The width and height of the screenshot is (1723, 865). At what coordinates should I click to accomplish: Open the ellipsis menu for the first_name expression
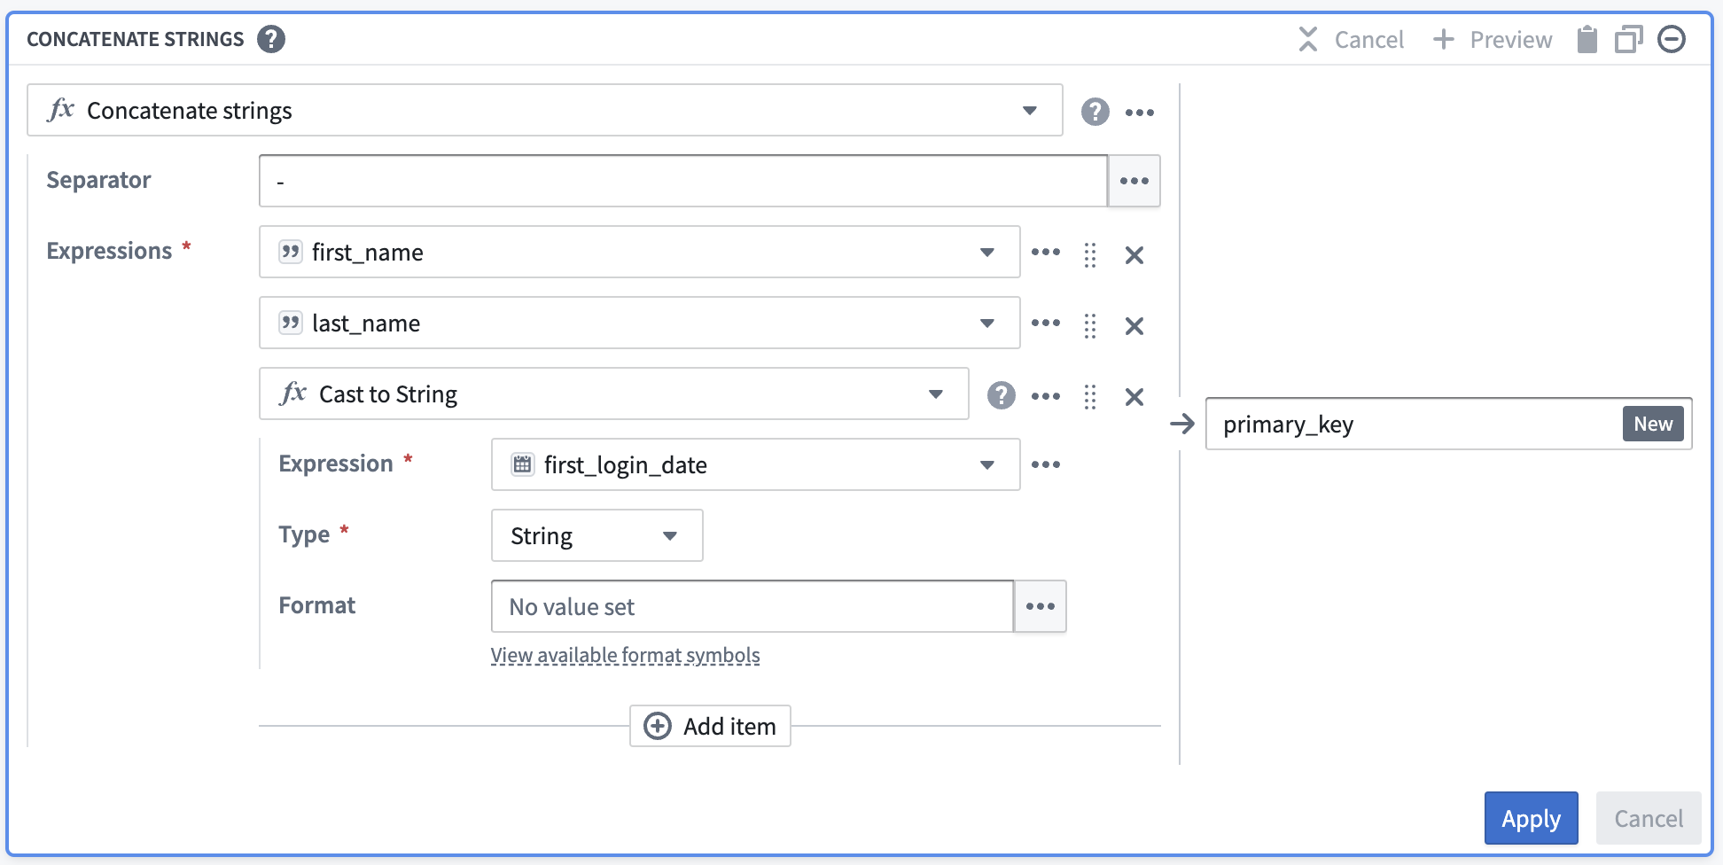(x=1046, y=253)
